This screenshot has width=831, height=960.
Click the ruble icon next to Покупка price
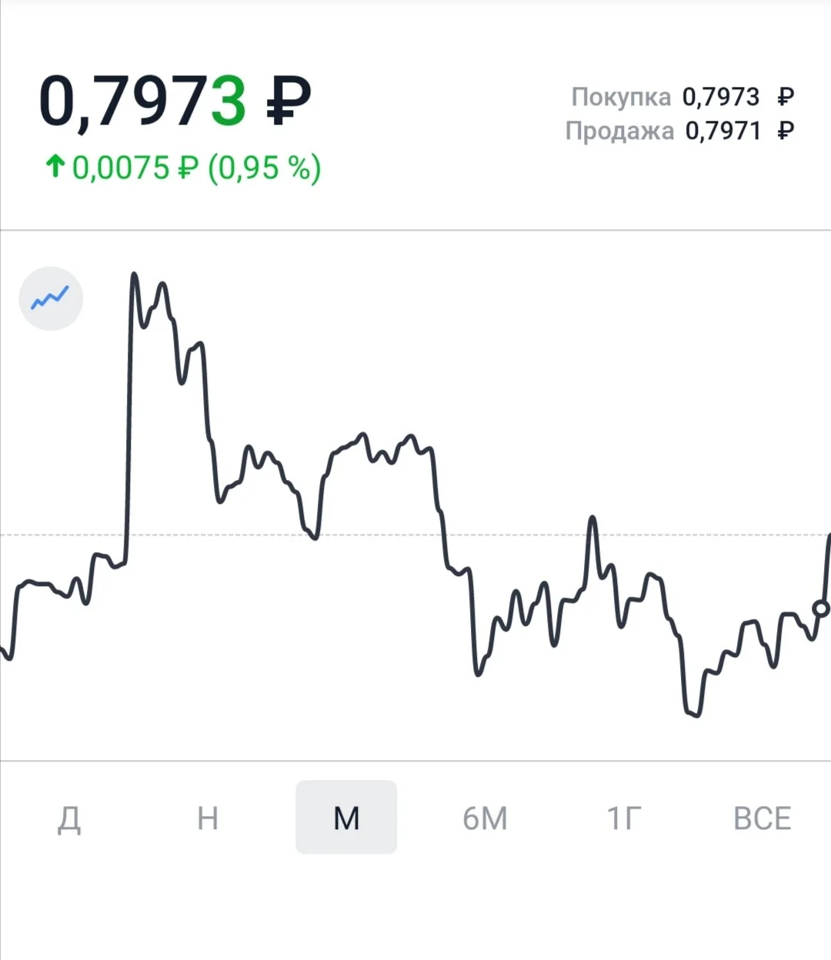pos(786,97)
